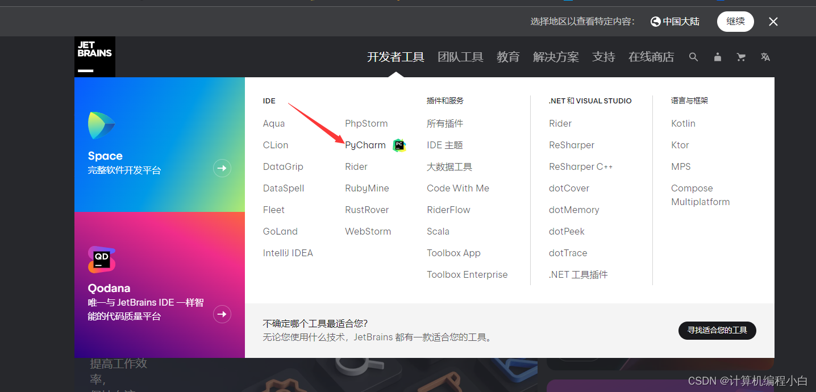The width and height of the screenshot is (816, 392).
Task: Click the Qodana QD logo icon
Action: (x=102, y=260)
